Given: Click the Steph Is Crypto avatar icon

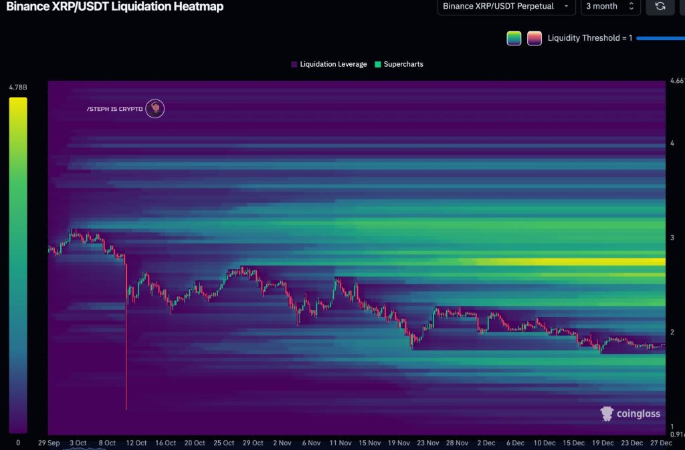Looking at the screenshot, I should coord(155,108).
